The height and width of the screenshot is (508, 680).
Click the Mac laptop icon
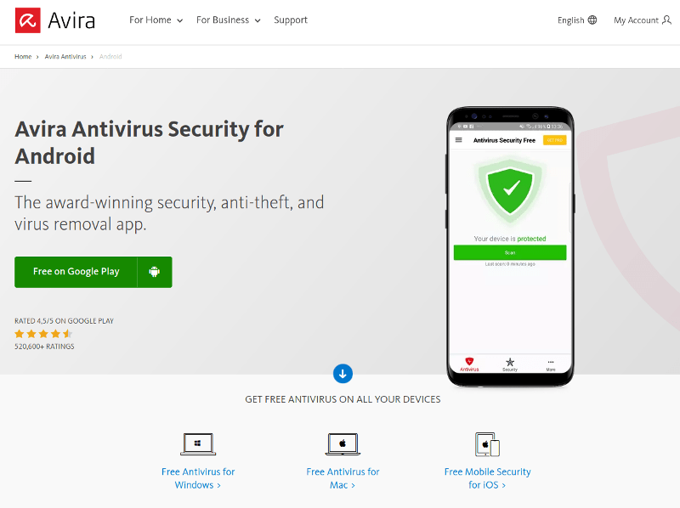point(343,444)
